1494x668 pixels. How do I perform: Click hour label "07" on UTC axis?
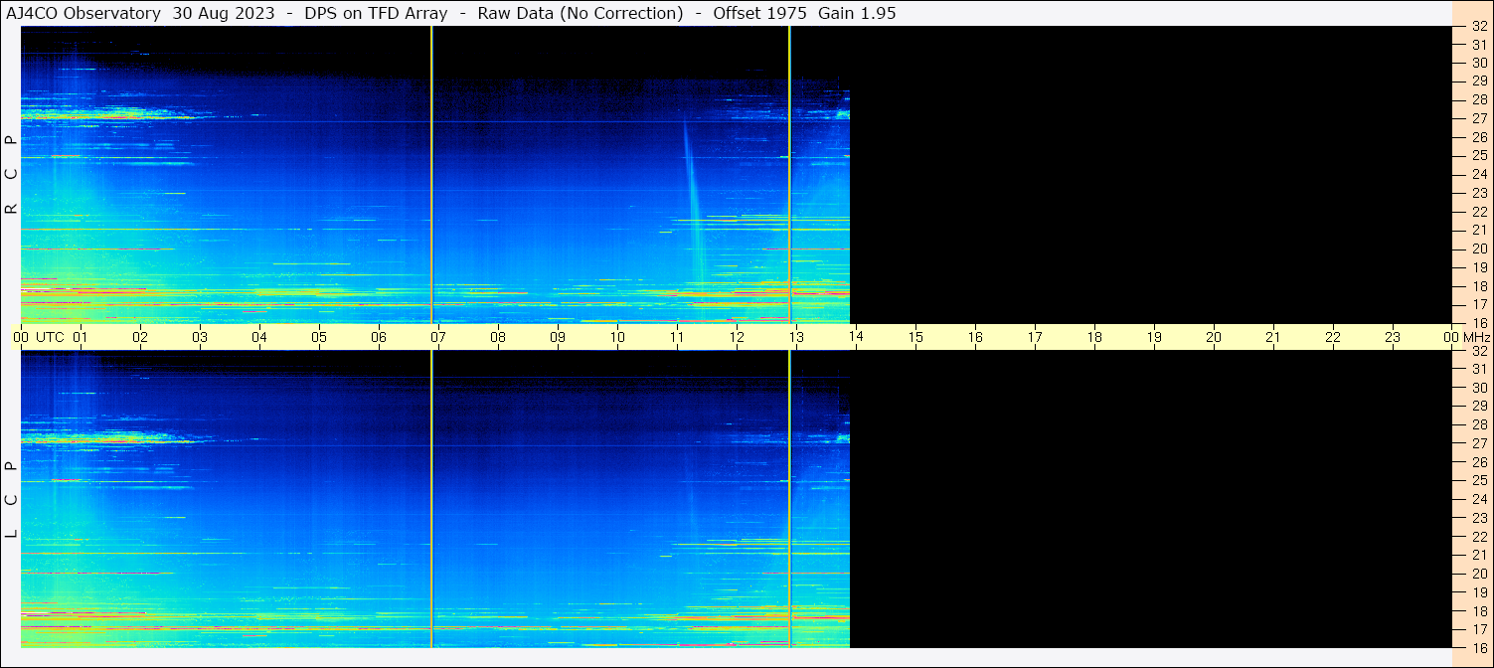[438, 338]
